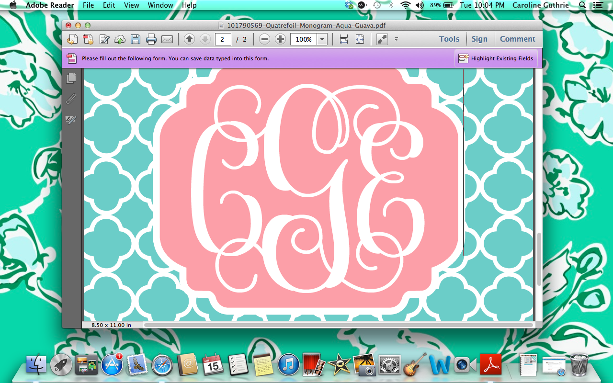This screenshot has width=613, height=383.
Task: Upload the file with the cloud icon
Action: (x=120, y=39)
